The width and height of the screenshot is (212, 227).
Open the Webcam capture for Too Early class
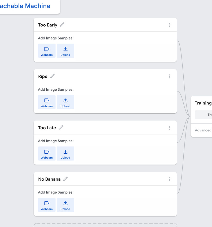click(47, 51)
